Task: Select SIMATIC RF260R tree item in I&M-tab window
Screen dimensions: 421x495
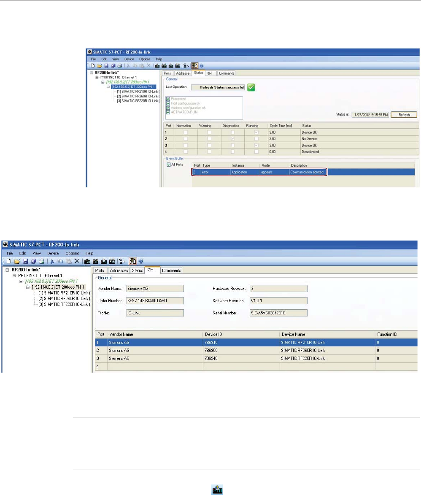Action: point(64,299)
